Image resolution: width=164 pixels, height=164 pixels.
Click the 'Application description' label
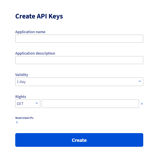[35, 53]
